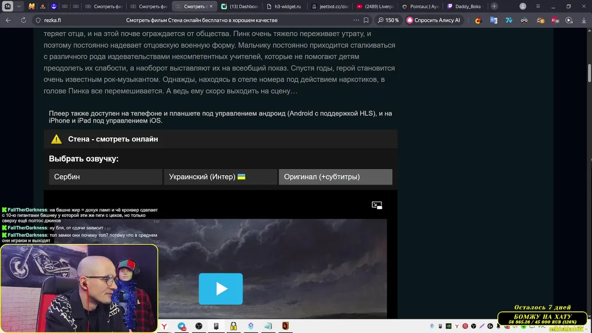Open the media playback control toolbar icon
592x333 pixels.
point(569,20)
